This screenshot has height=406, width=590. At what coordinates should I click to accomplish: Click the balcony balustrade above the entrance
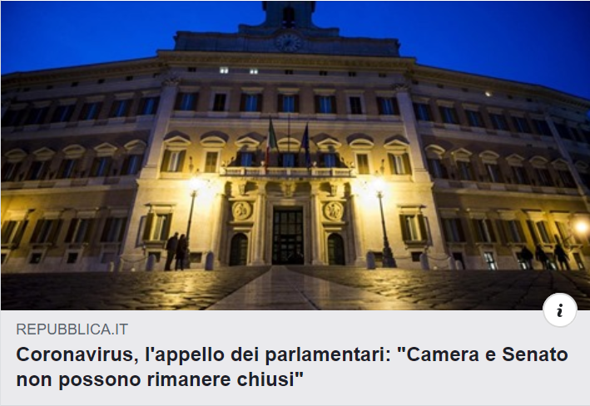coord(287,172)
